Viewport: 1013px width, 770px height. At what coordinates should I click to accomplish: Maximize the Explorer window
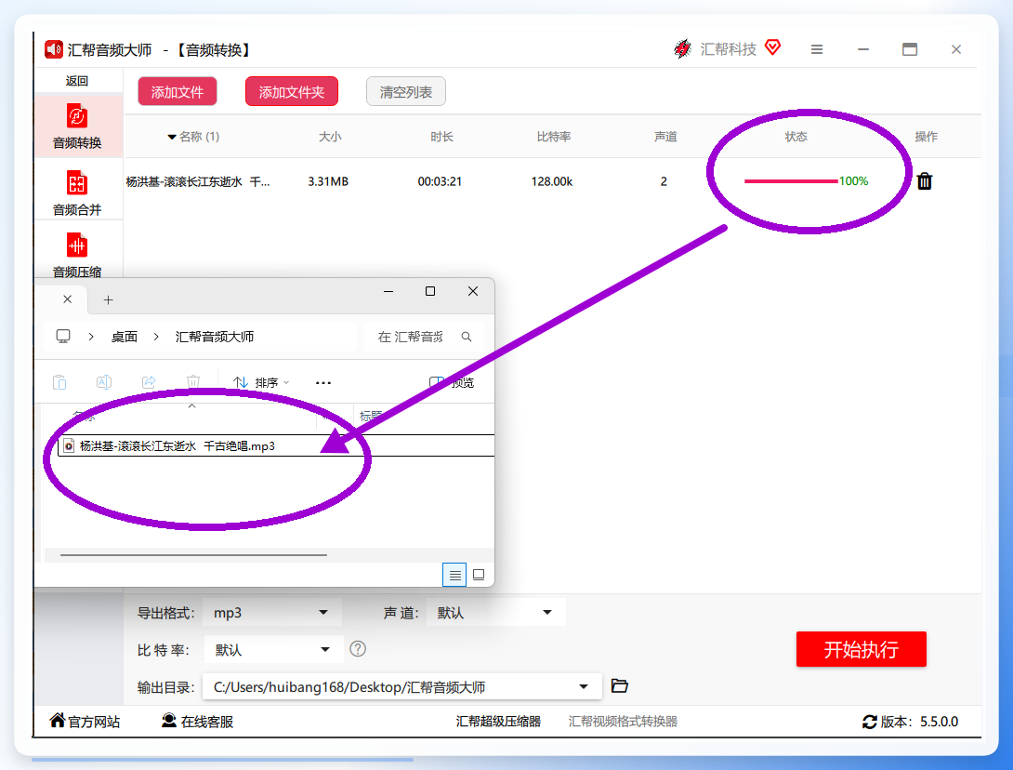(430, 291)
